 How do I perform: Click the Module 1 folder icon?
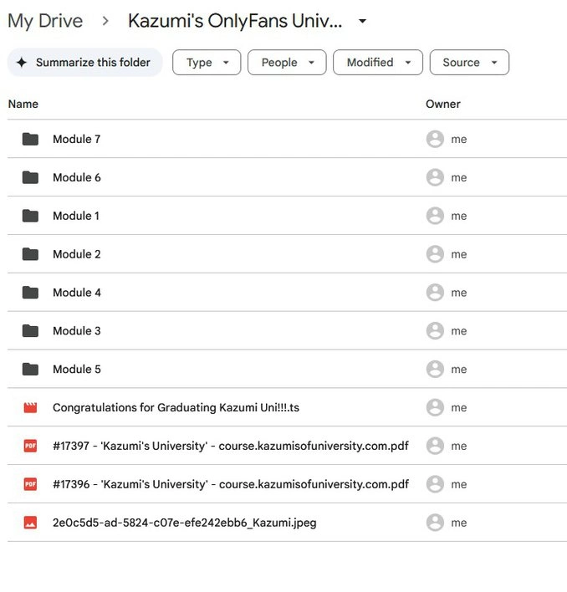click(x=30, y=216)
